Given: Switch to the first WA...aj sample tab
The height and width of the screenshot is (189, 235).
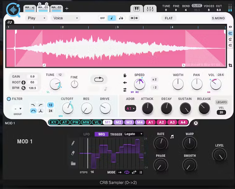Looking at the screenshot, I should 30,8.
